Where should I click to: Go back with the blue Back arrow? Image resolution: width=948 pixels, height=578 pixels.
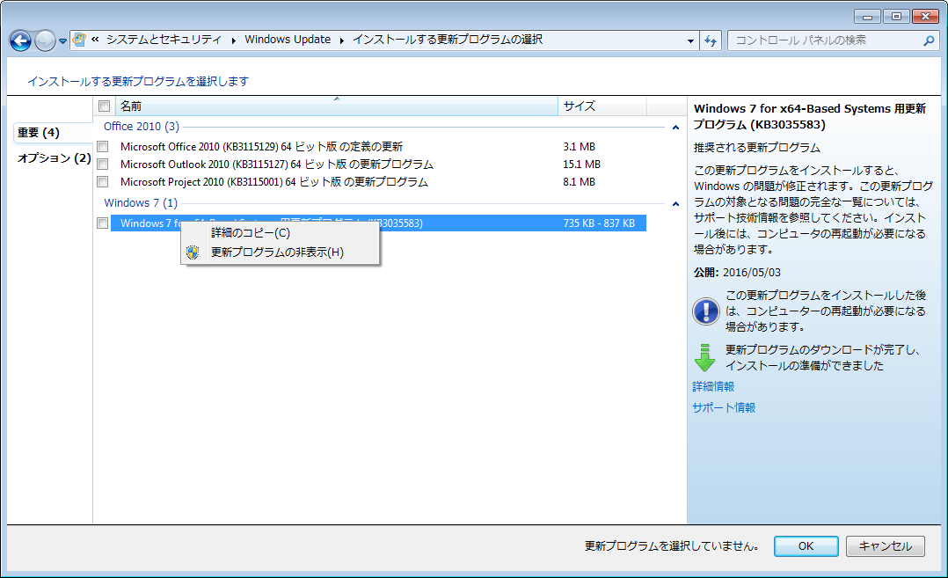click(x=20, y=41)
